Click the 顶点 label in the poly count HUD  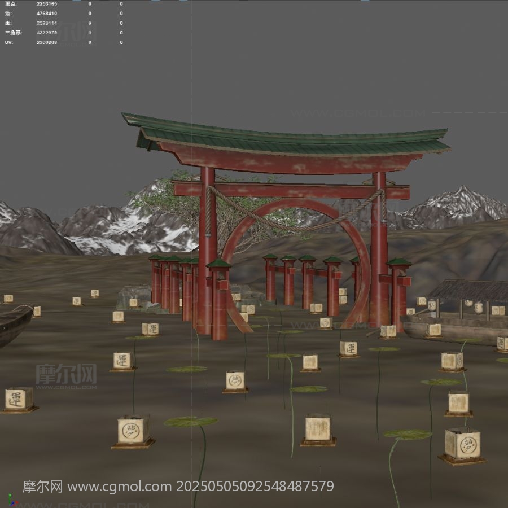click(x=11, y=4)
